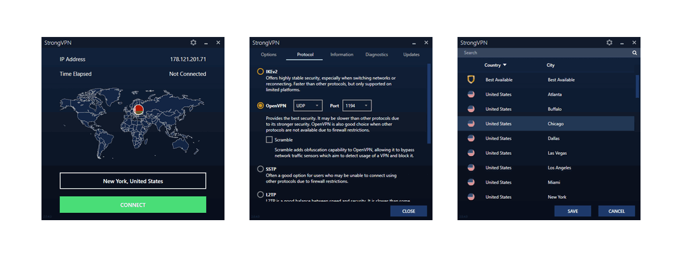Click the flag icon next to Atlanta
Viewport: 682px width, 256px height.
tap(471, 94)
